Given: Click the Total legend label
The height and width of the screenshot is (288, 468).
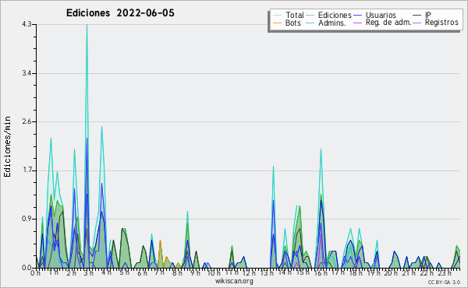Looking at the screenshot, I should 294,15.
